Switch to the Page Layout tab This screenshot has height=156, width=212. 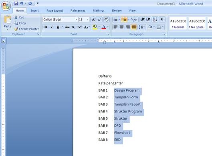pos(55,10)
